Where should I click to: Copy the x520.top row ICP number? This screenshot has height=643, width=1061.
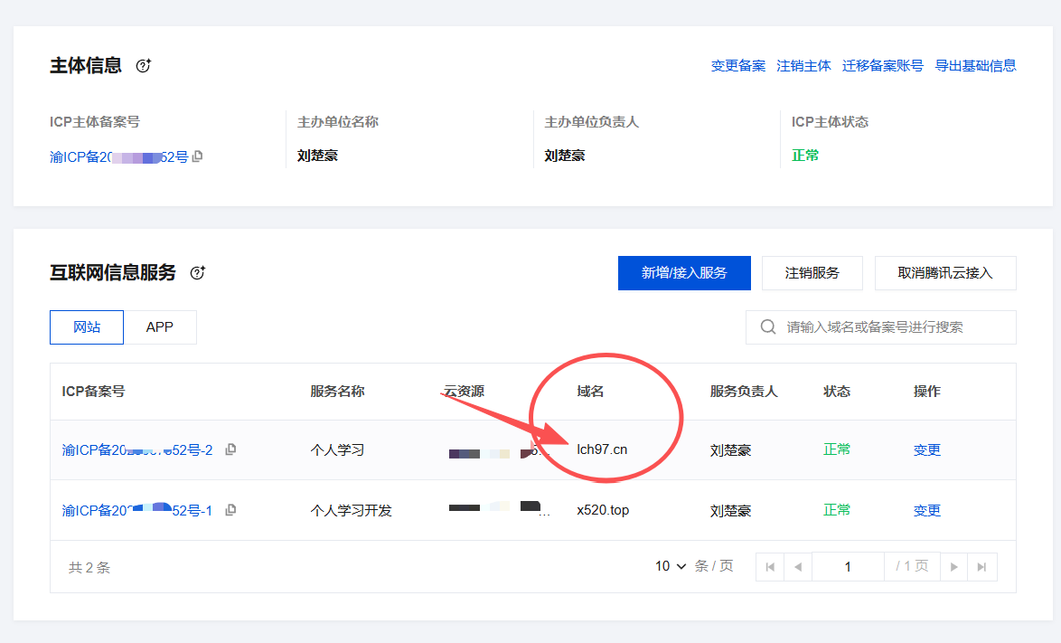[230, 510]
